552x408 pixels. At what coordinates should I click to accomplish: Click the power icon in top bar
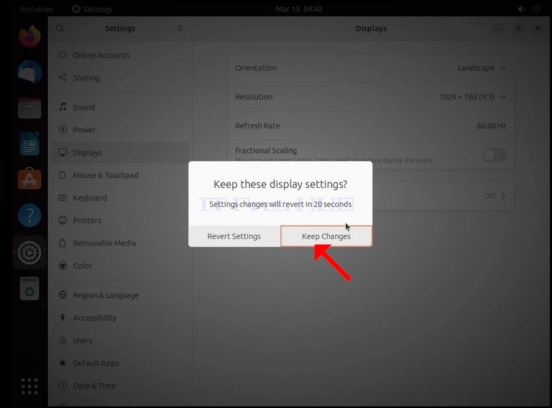tap(536, 9)
